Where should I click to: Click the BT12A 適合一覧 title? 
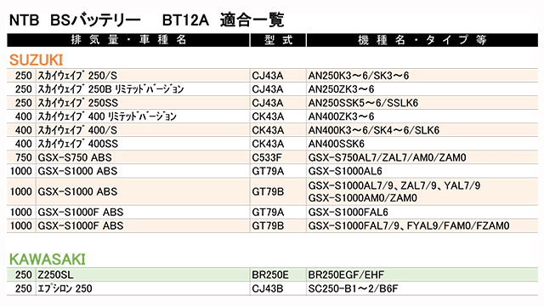223,20
